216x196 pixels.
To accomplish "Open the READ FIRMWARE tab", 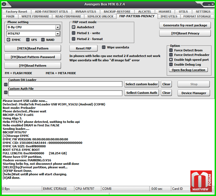I will click(68, 16).
